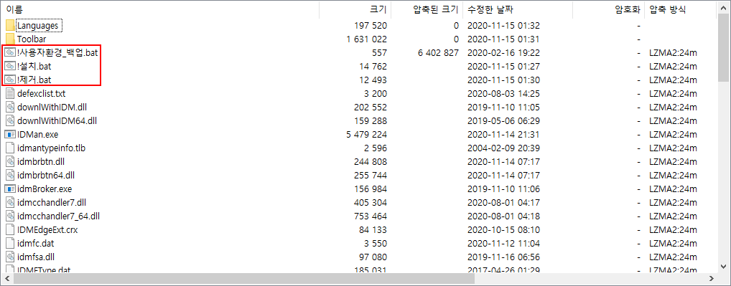This screenshot has width=731, height=286.
Task: Select the idmbrbtn64.dll file icon
Action: point(10,175)
